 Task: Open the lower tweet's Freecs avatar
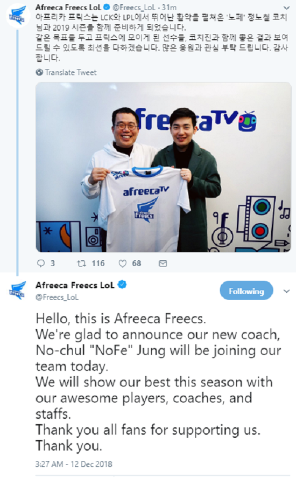point(17,291)
